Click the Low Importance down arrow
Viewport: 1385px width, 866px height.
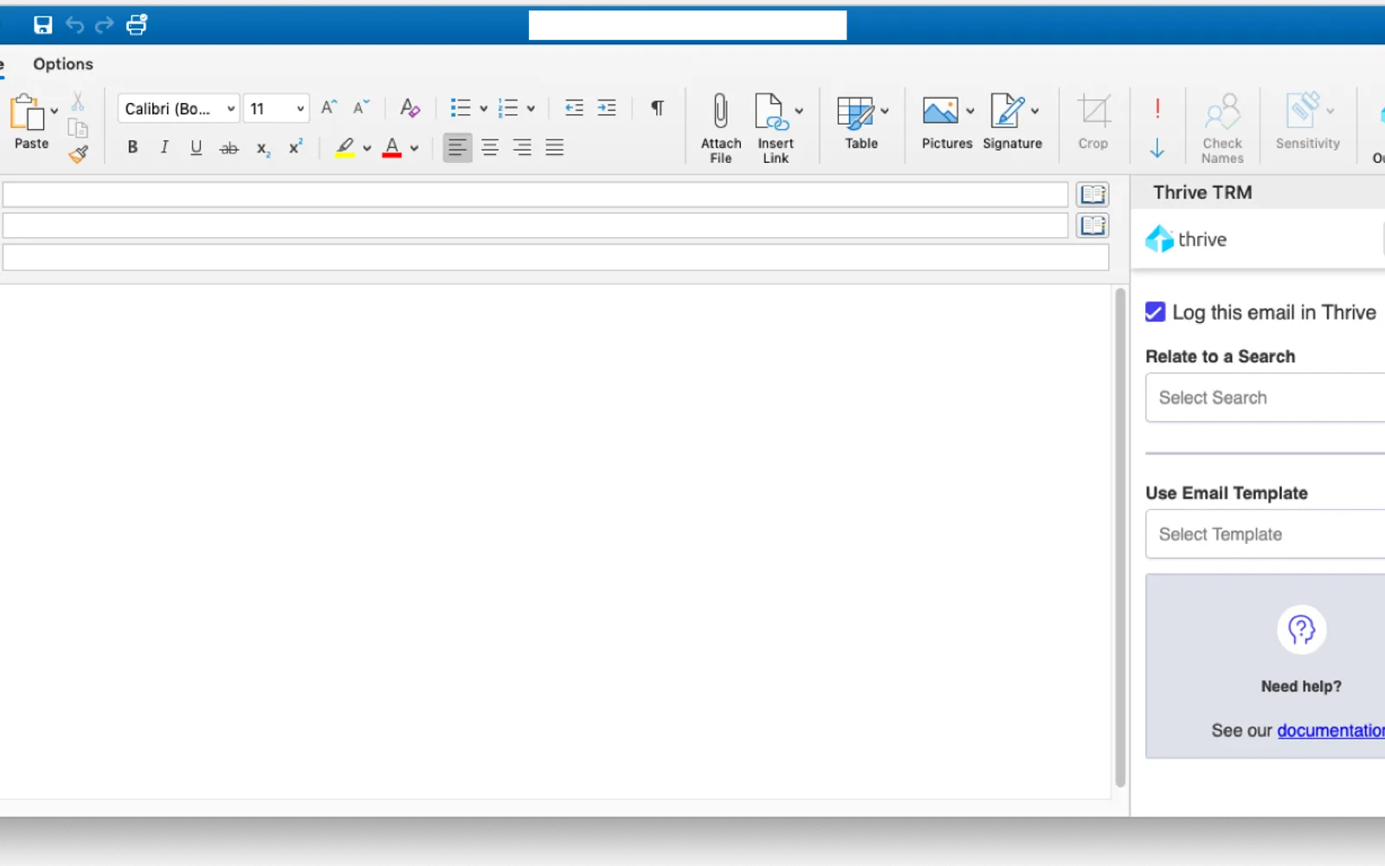pos(1157,148)
